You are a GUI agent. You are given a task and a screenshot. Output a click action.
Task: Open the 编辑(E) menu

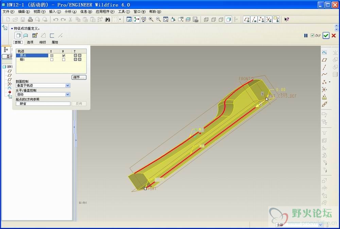[x=24, y=12]
